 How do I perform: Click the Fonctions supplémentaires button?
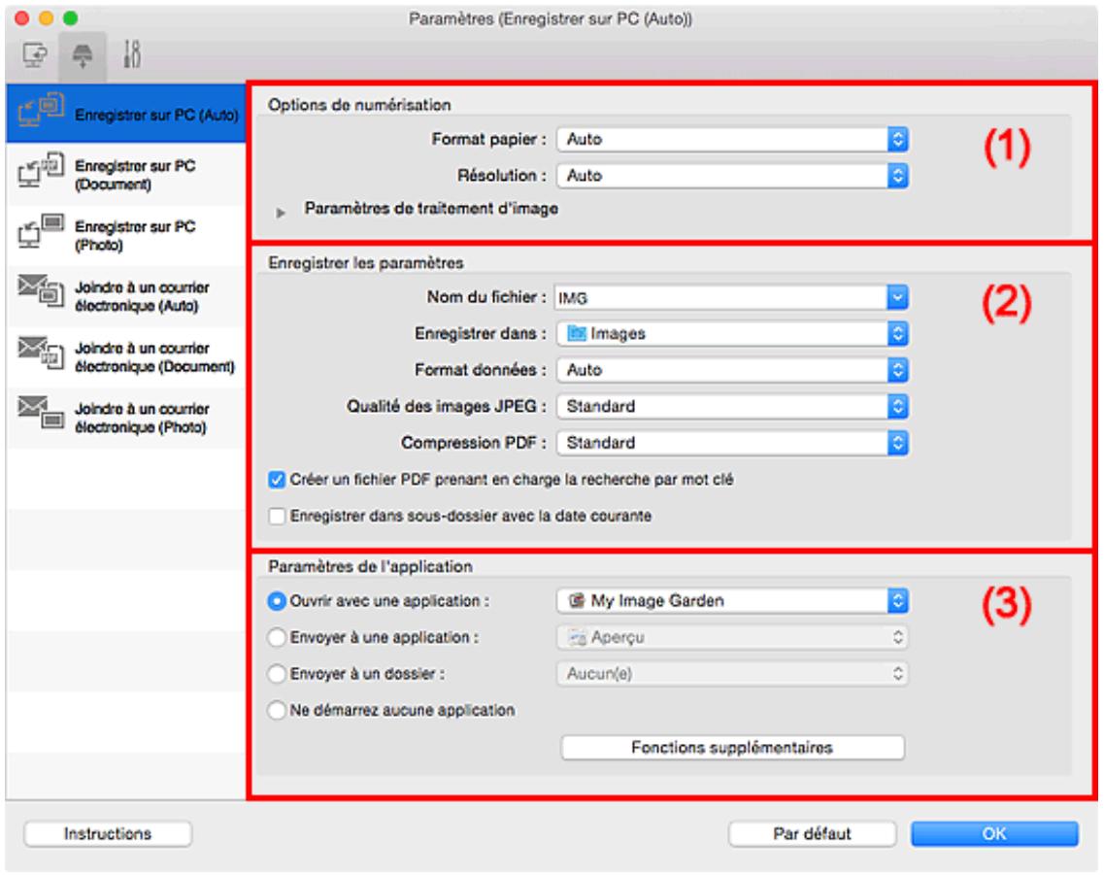point(732,748)
